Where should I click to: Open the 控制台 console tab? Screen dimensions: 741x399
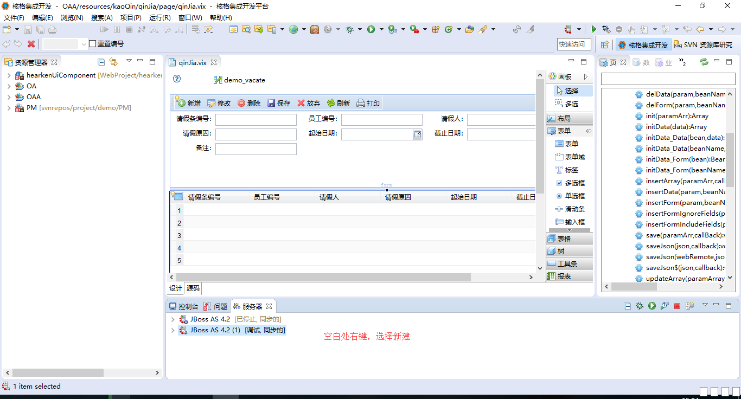pos(183,306)
